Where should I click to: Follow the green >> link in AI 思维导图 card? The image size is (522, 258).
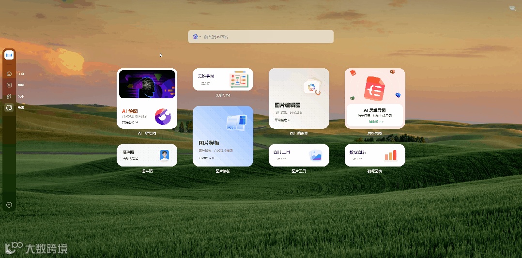click(376, 121)
